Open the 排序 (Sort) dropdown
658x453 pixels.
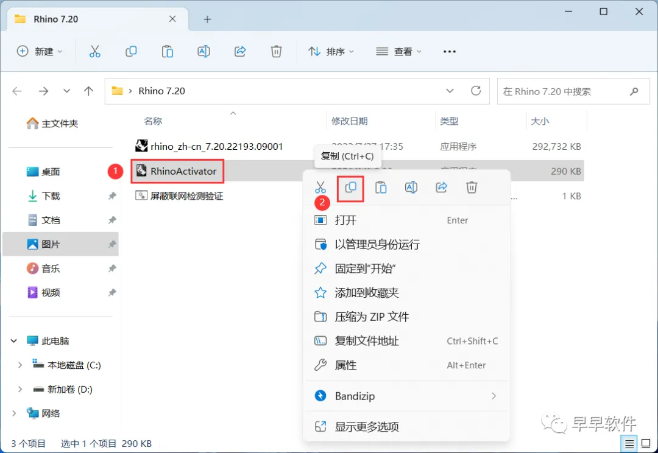tap(331, 52)
